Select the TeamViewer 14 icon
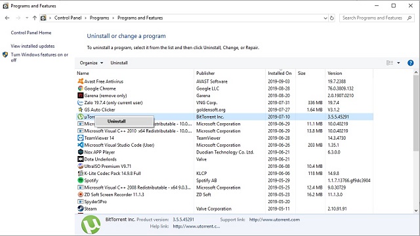Screen dimensions: 420x236 click(x=80, y=138)
